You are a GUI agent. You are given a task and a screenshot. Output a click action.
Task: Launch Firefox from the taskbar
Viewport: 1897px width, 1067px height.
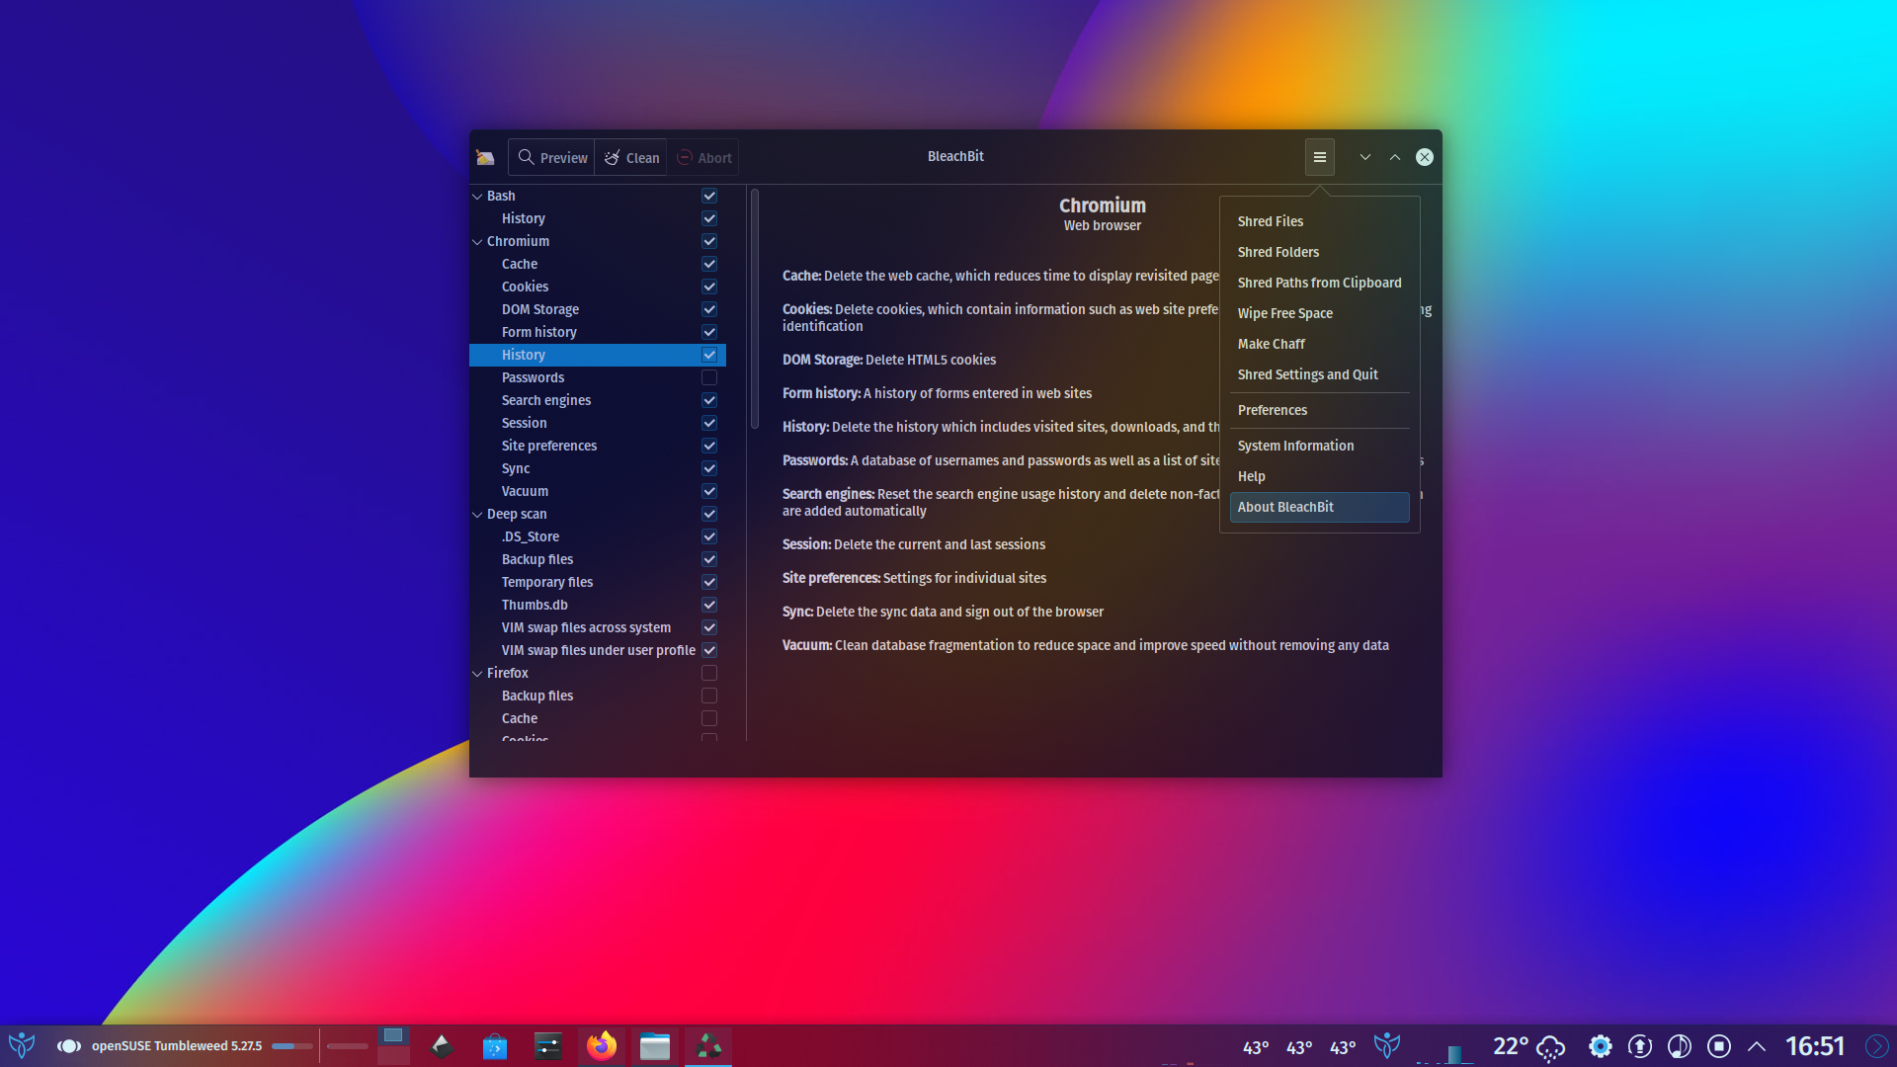tap(601, 1045)
